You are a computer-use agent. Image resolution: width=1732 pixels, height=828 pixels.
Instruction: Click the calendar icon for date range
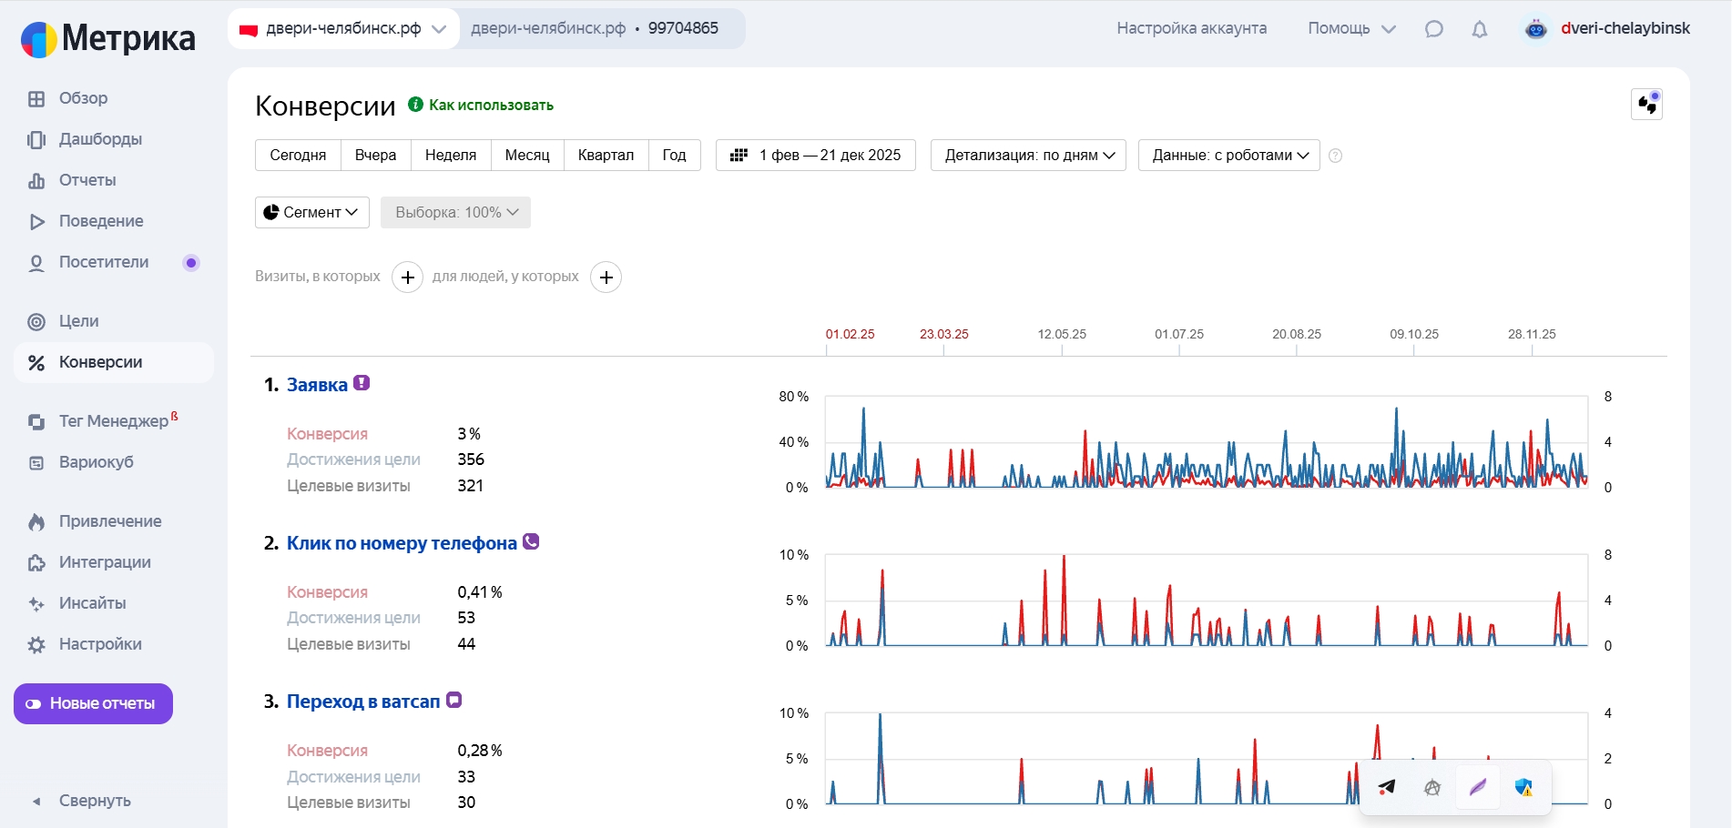[x=739, y=156]
